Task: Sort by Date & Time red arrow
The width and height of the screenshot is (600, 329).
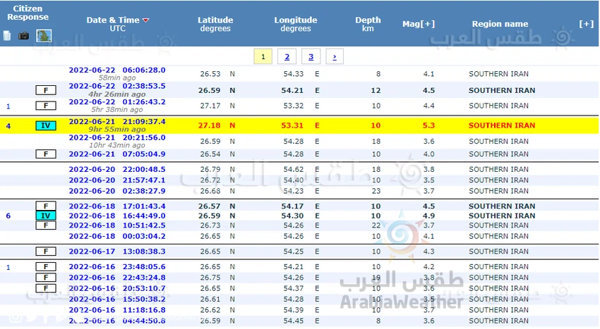Action: click(146, 20)
